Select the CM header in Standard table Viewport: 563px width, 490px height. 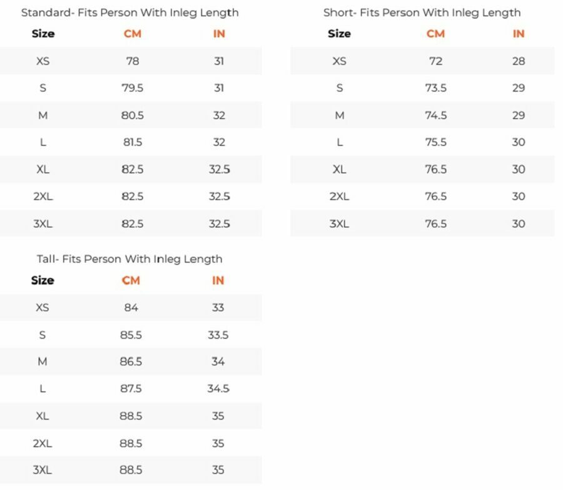133,34
